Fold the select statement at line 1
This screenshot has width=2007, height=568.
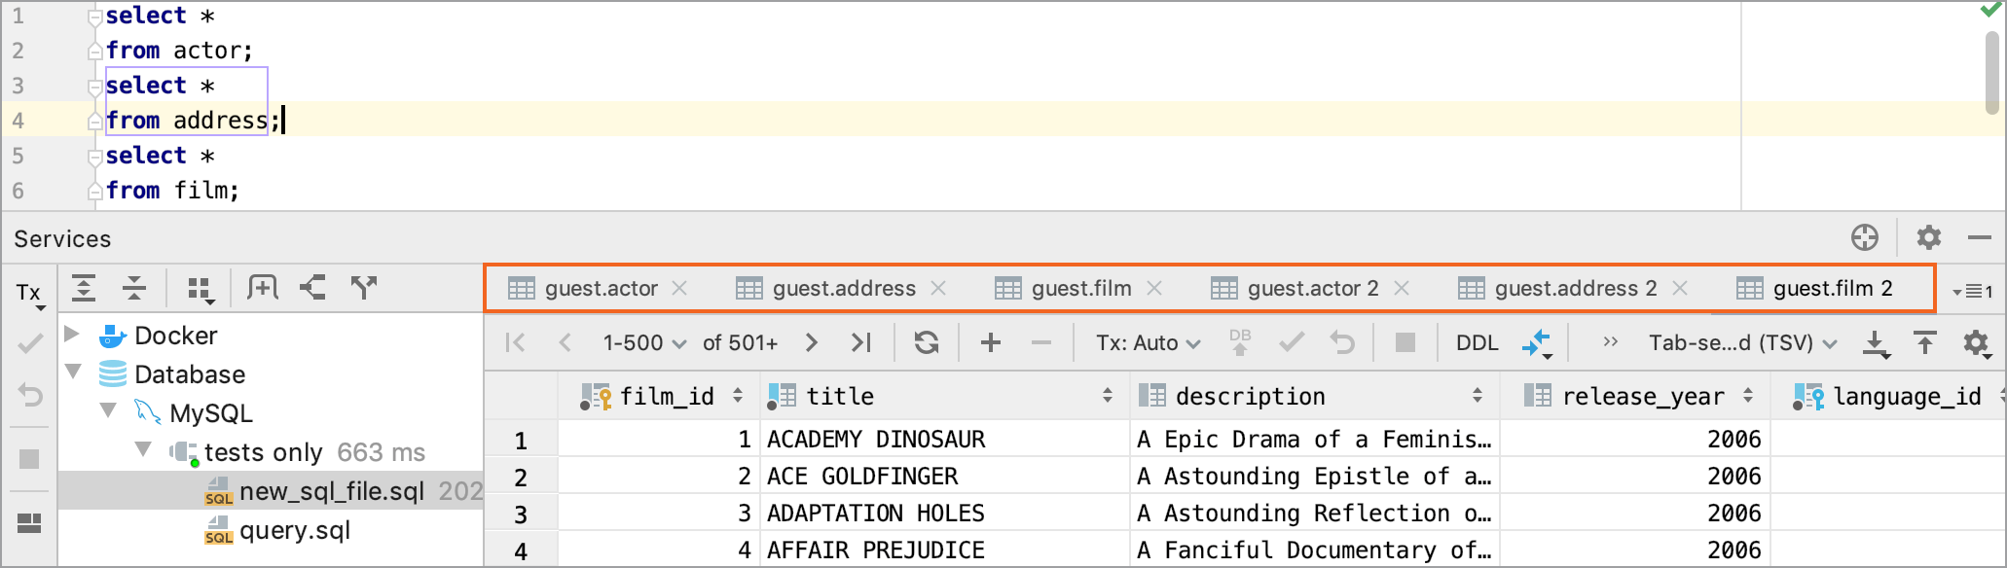pyautogui.click(x=94, y=17)
